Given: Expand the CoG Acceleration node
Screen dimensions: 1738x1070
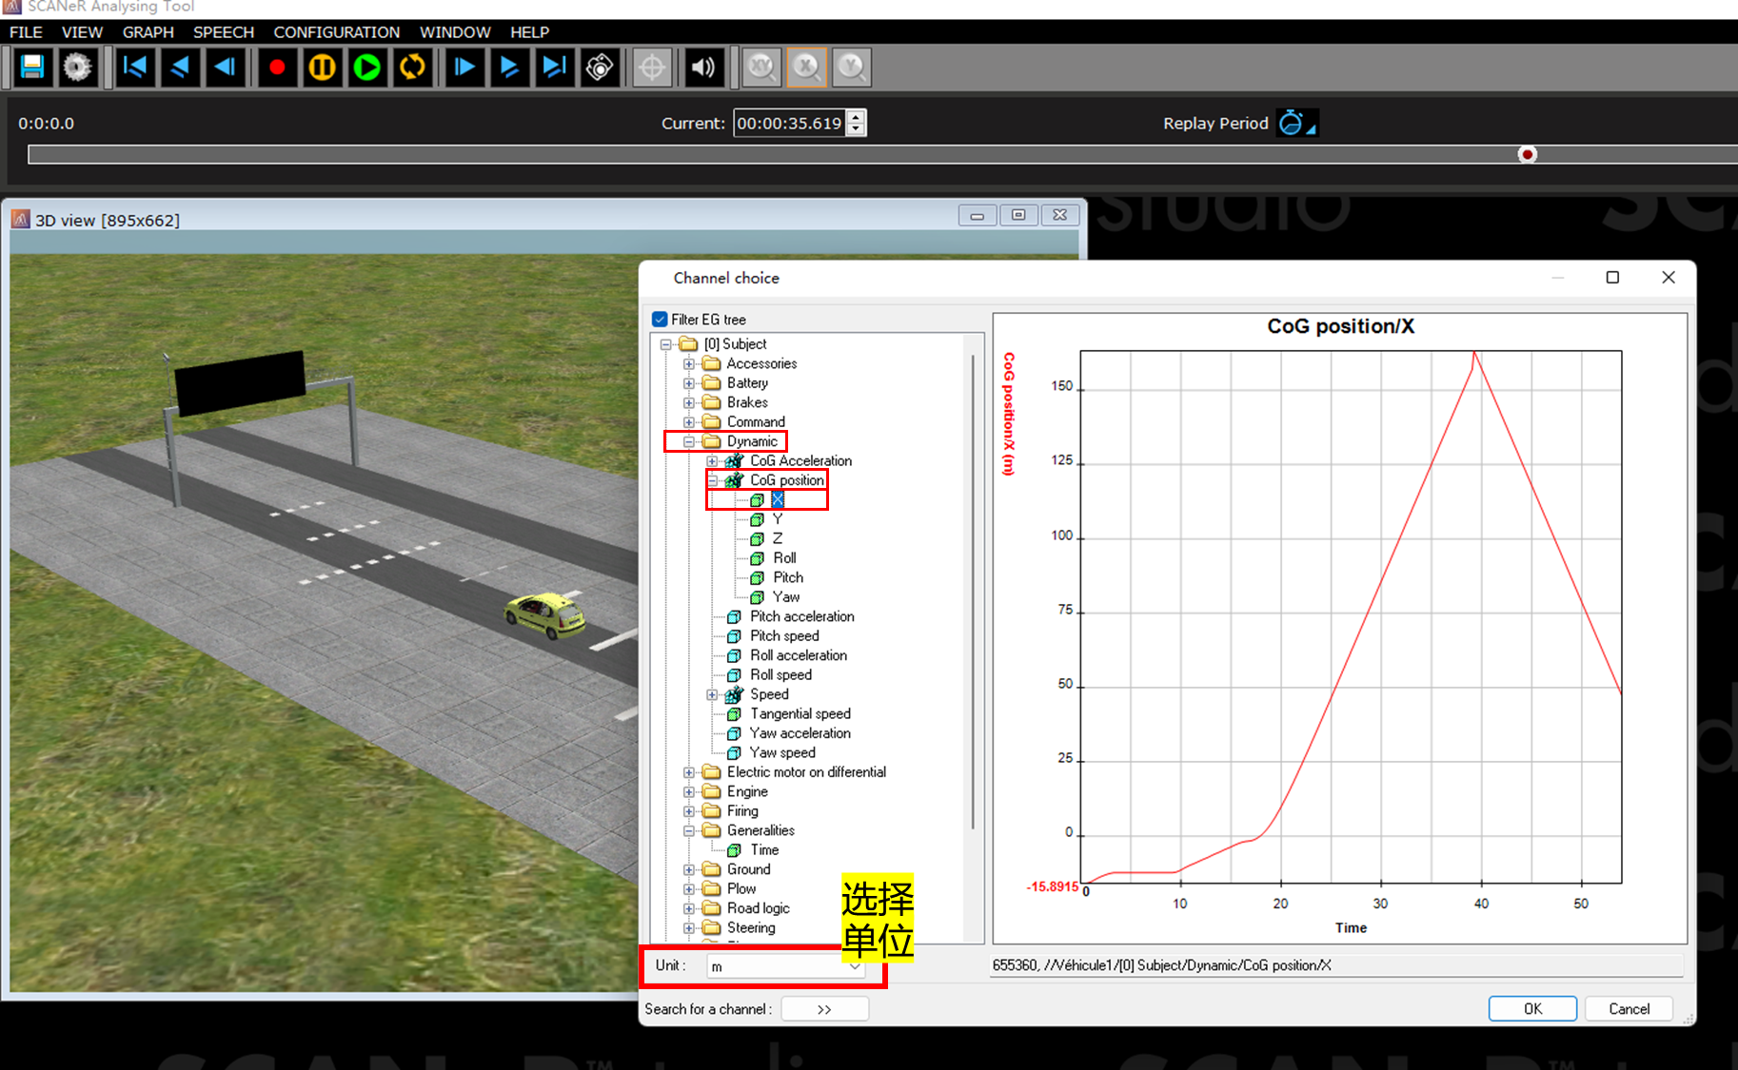Looking at the screenshot, I should 712,461.
